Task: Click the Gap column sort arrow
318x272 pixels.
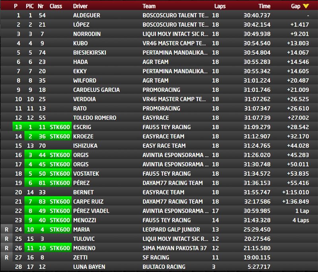Action: pos(306,6)
